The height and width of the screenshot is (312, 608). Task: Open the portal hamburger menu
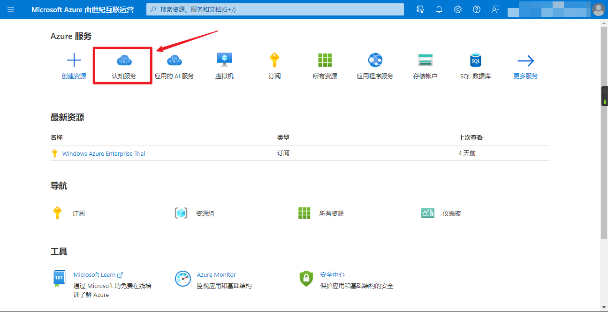click(11, 9)
